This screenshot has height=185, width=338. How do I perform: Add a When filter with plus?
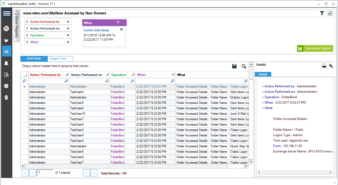pyautogui.click(x=68, y=42)
